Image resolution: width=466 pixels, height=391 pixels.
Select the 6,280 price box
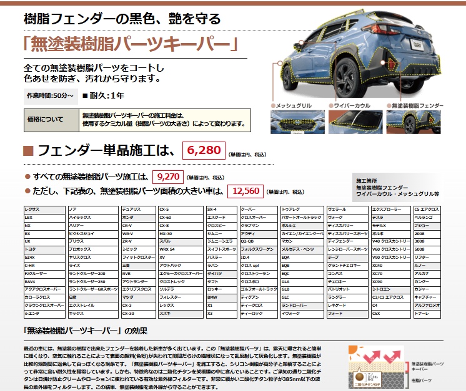pyautogui.click(x=203, y=150)
